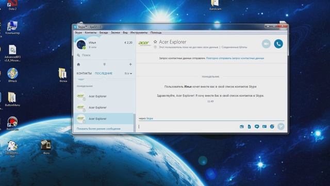Image resolution: width=330 pixels, height=186 pixels.
Task: Switch to the ПОСЛЕДНИЕ tab
Action: pyautogui.click(x=103, y=73)
